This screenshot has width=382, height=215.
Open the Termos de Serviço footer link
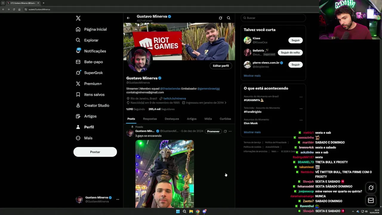[x=252, y=142]
